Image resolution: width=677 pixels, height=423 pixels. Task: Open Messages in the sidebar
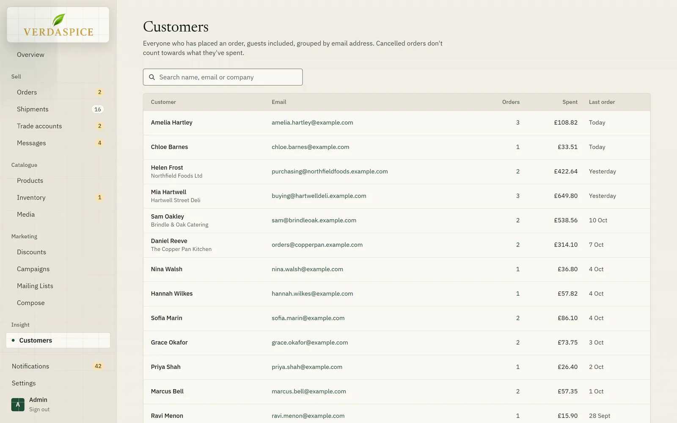pos(58,143)
